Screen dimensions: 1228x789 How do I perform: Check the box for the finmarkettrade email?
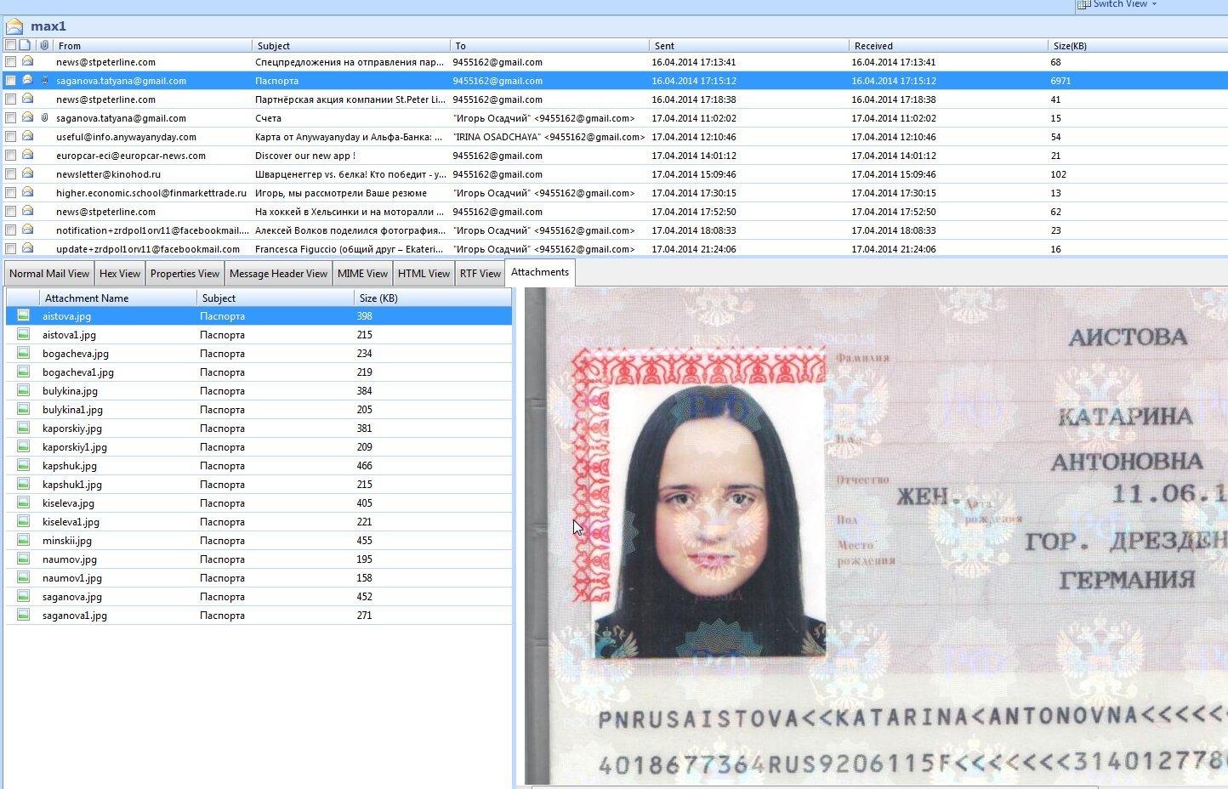tap(10, 192)
